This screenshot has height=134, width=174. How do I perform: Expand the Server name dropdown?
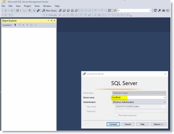click(165, 98)
